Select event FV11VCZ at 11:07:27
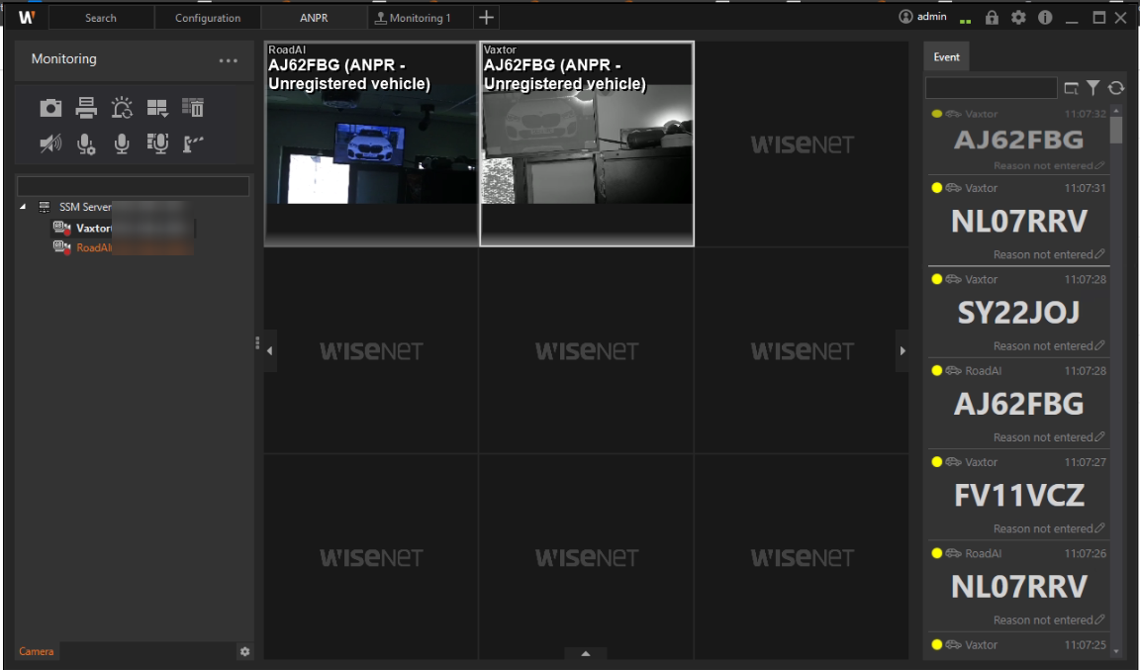 (1018, 495)
